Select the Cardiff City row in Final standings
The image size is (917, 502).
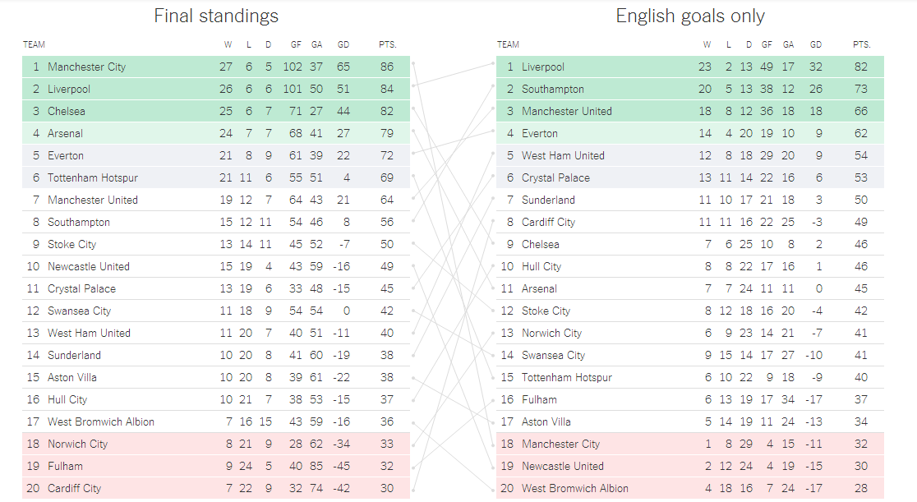coord(216,488)
